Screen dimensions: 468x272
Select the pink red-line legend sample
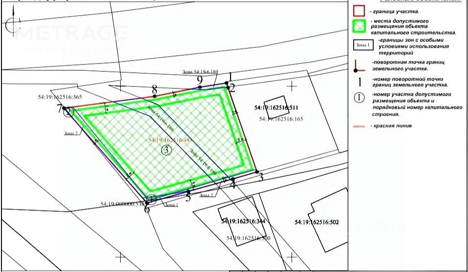click(x=359, y=126)
